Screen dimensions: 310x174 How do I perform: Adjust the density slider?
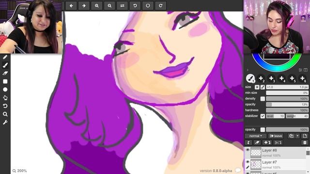click(x=287, y=99)
